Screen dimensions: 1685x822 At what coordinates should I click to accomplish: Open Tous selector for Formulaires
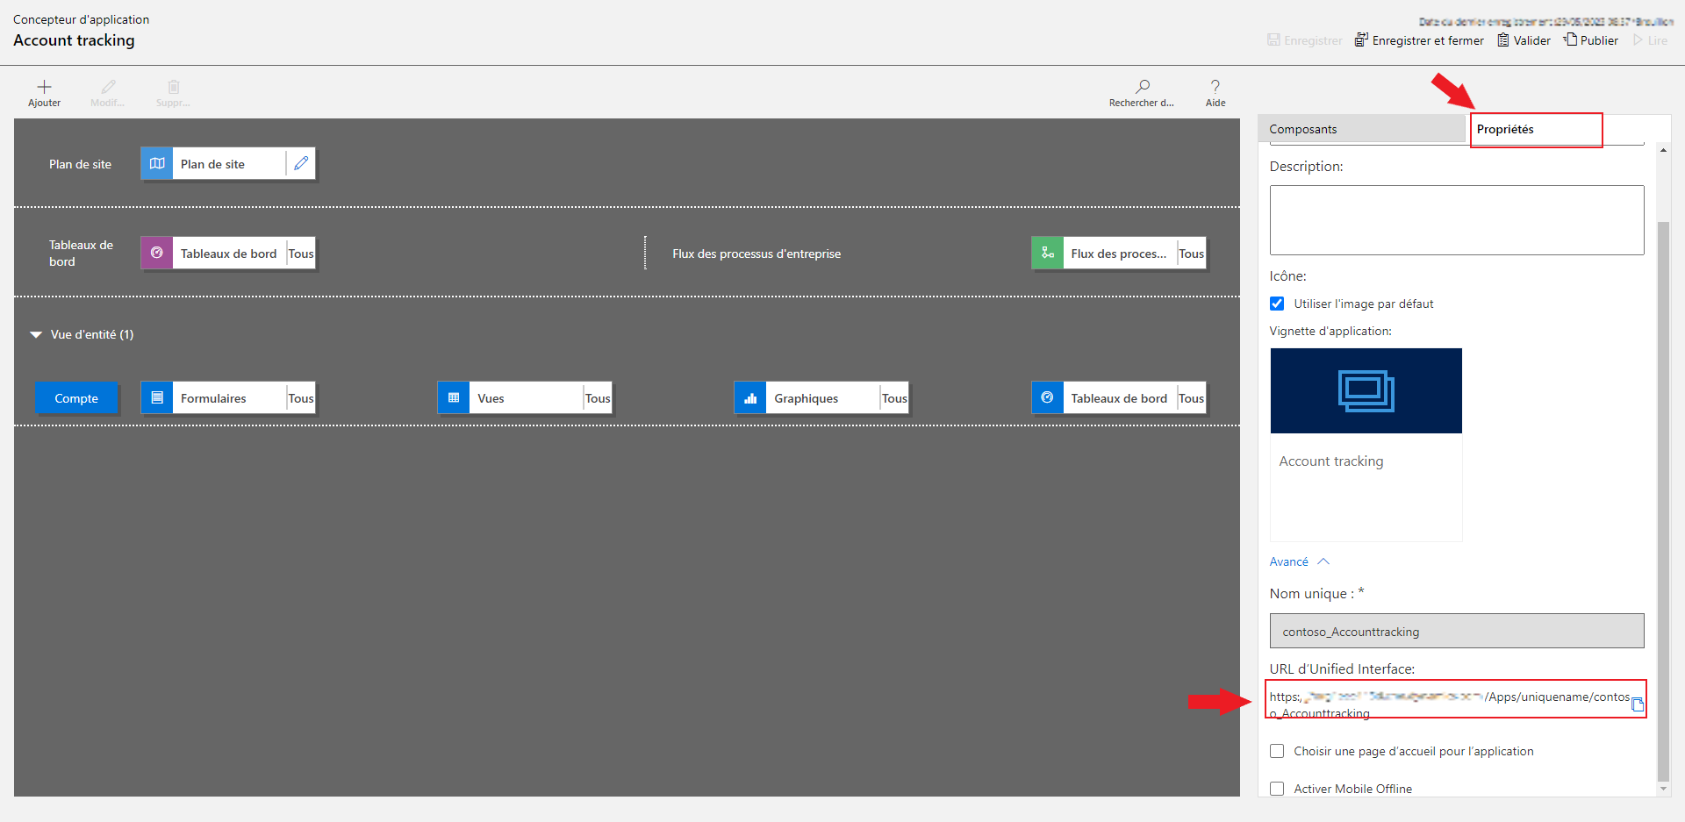coord(301,398)
